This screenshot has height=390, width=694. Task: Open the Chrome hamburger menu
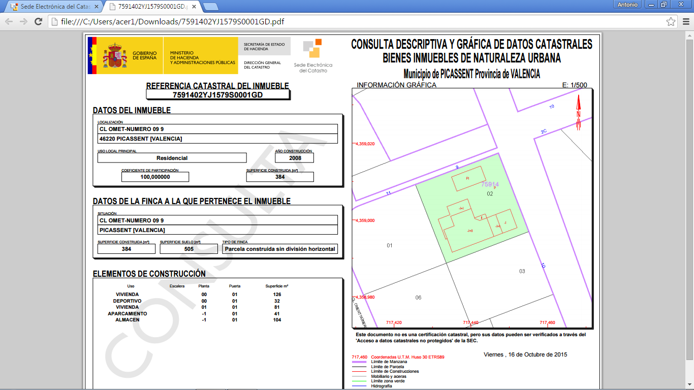(x=685, y=21)
